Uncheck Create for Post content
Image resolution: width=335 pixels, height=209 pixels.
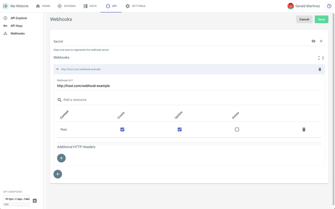[122, 129]
